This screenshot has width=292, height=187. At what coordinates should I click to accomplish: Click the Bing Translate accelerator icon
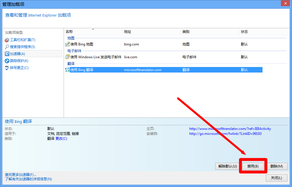coord(67,70)
